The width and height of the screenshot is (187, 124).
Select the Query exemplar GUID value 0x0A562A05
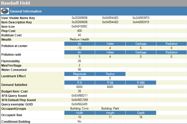click(x=79, y=104)
